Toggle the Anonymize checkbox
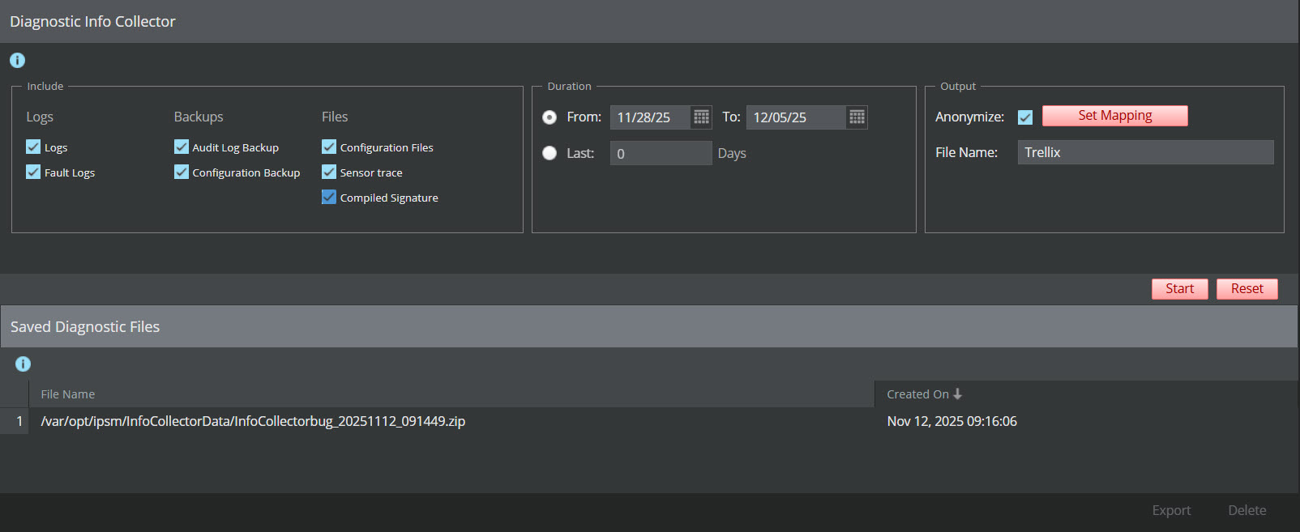1300x532 pixels. (1025, 117)
